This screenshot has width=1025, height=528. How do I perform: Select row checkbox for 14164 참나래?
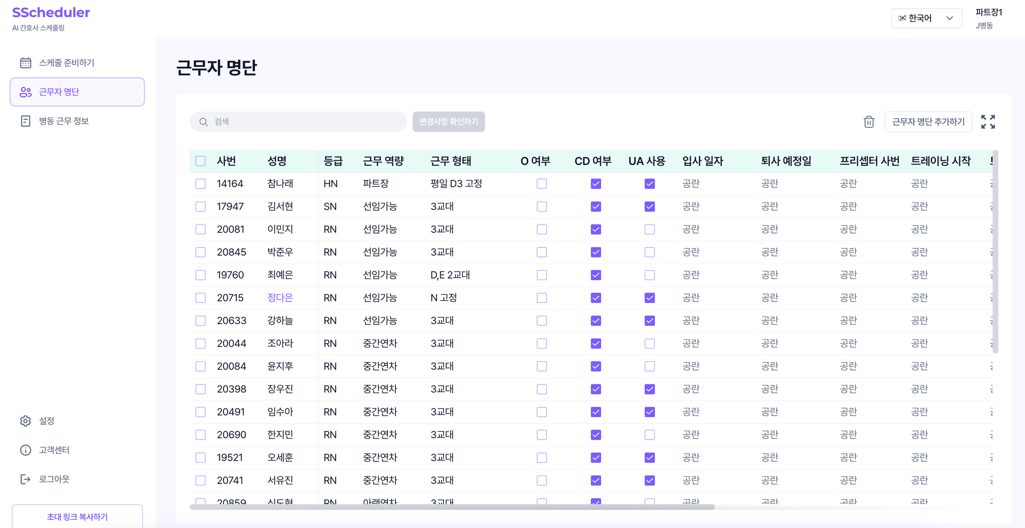click(201, 183)
